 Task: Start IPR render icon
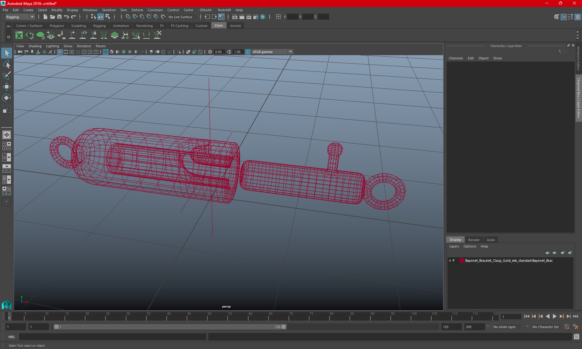[x=249, y=17]
